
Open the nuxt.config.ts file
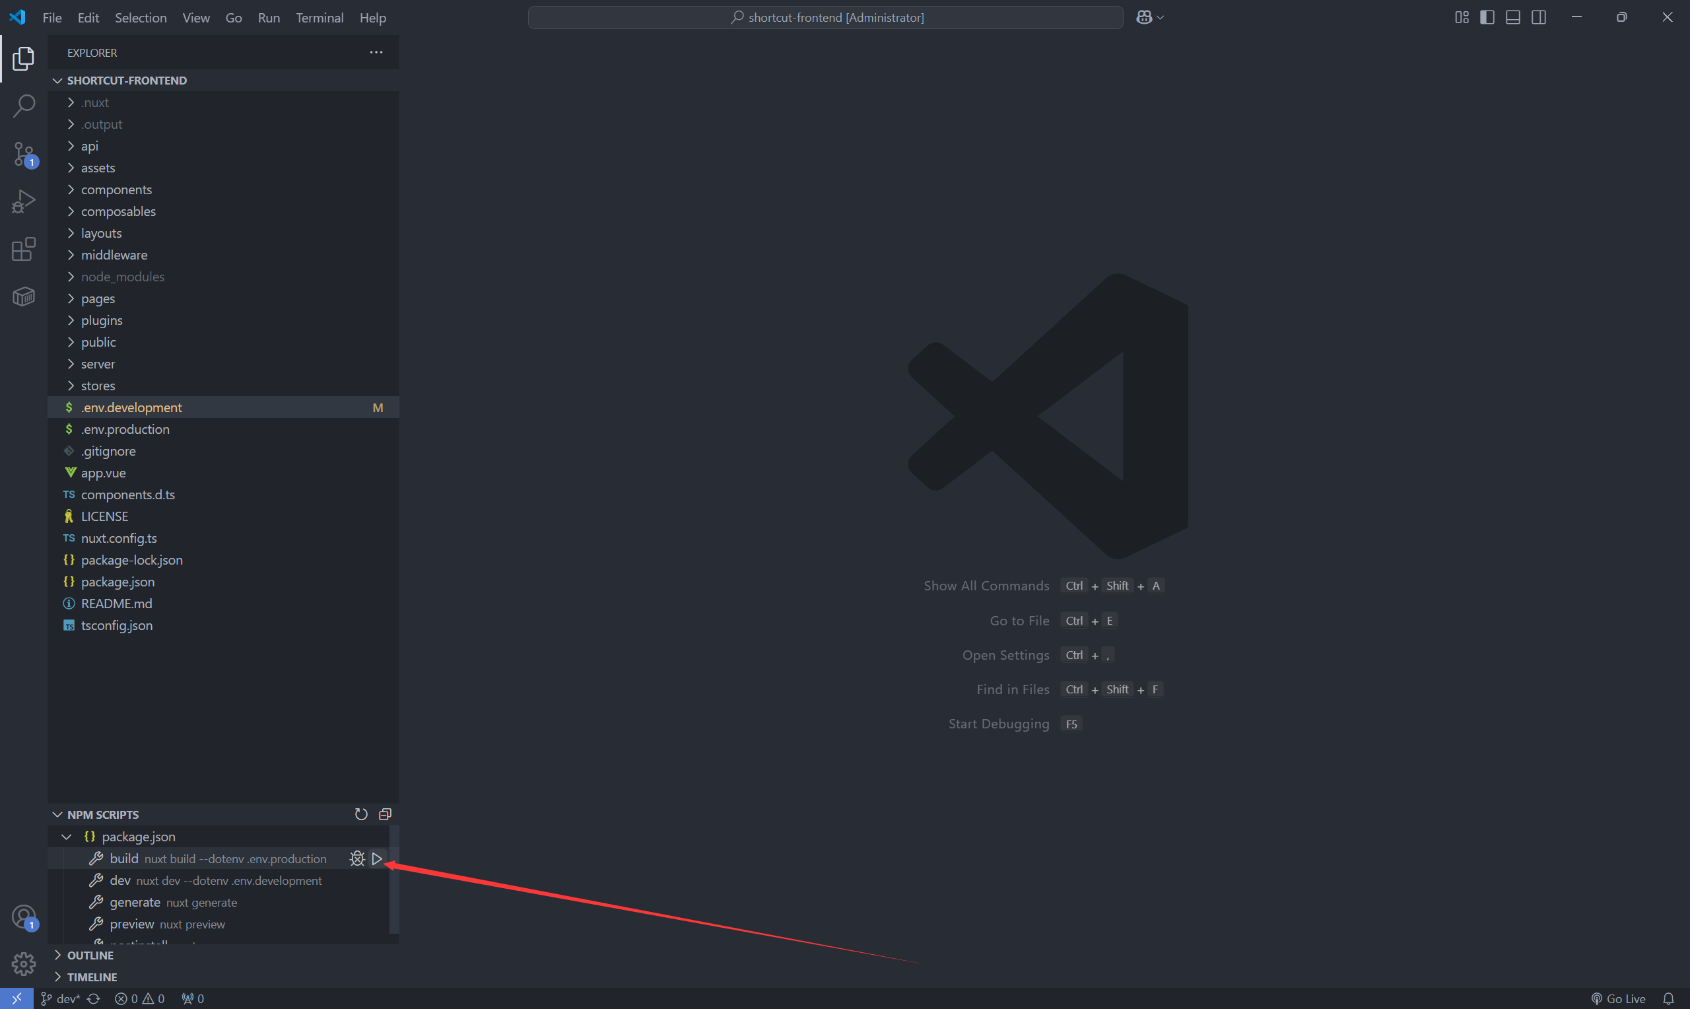point(224,538)
